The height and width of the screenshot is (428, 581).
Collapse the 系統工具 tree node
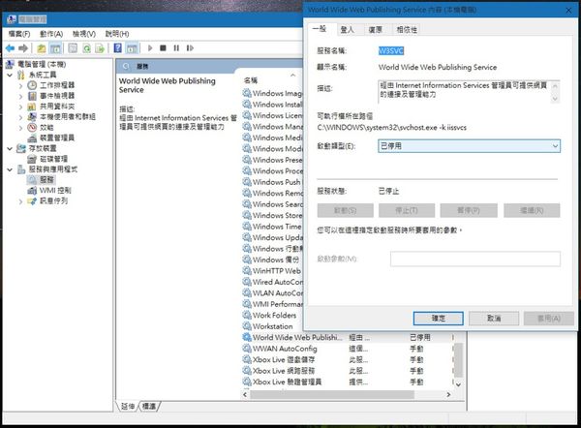coord(10,75)
